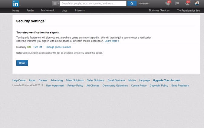
Task: Open the About footer link
Action: (32, 80)
